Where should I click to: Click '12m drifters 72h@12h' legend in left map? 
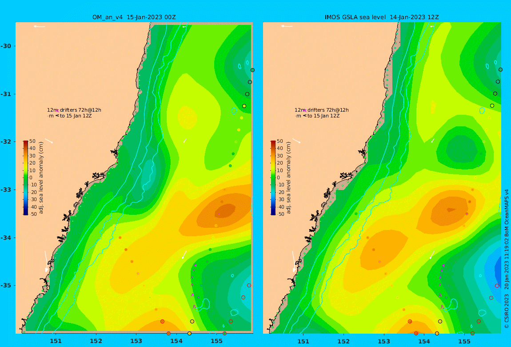[x=74, y=110]
